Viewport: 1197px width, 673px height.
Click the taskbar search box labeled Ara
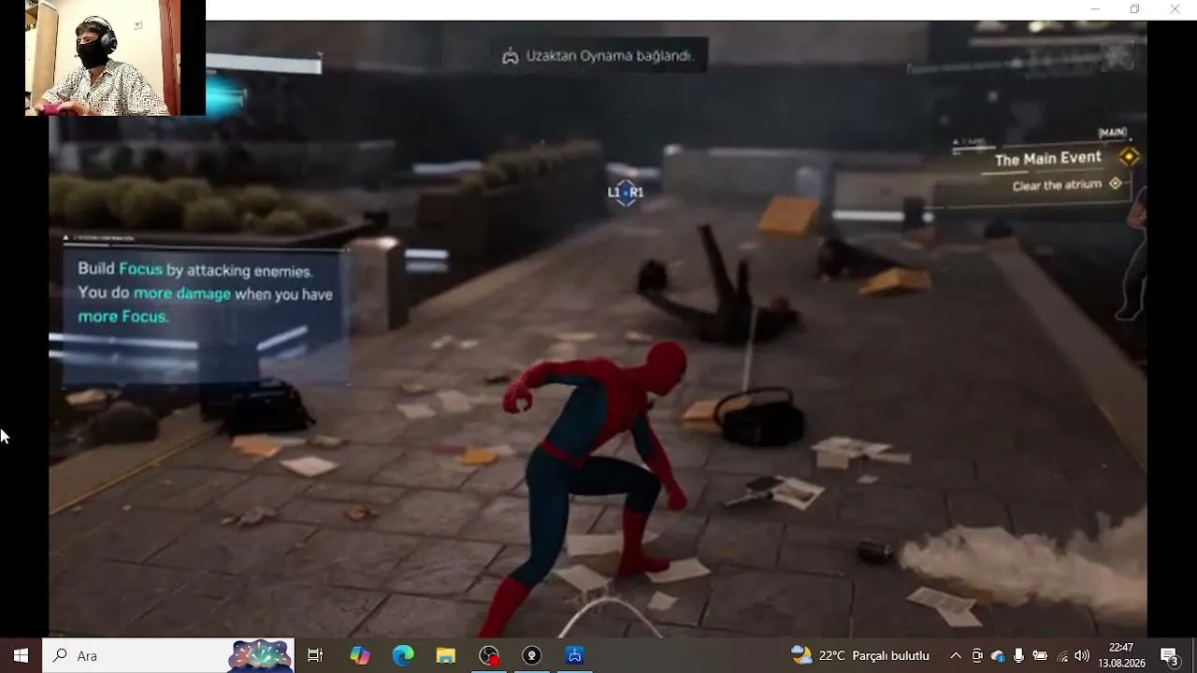(168, 655)
